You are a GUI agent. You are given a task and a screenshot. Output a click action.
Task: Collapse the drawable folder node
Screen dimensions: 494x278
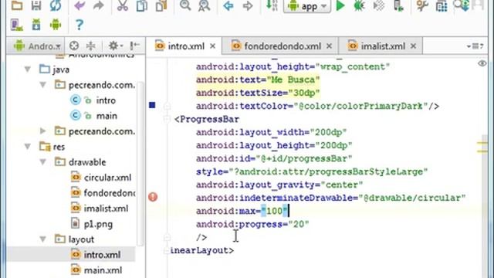pos(43,162)
